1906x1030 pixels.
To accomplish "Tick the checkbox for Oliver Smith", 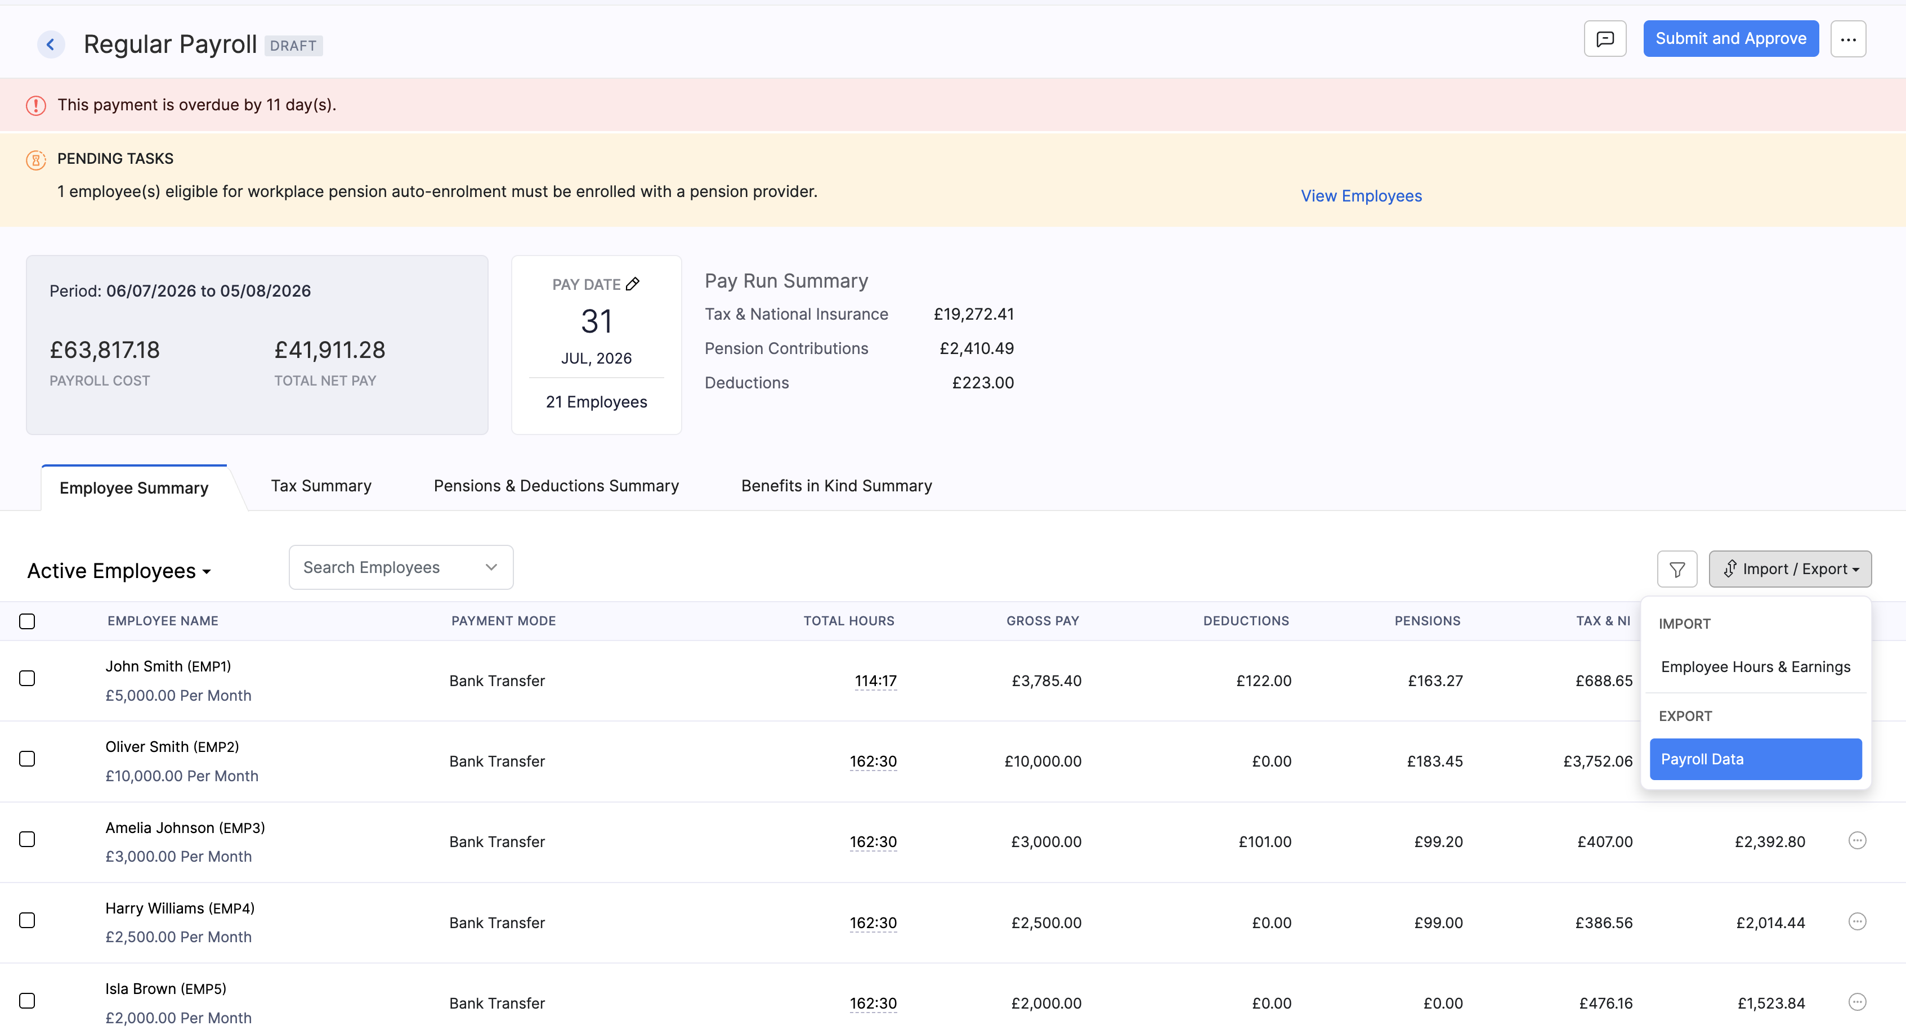I will point(28,759).
